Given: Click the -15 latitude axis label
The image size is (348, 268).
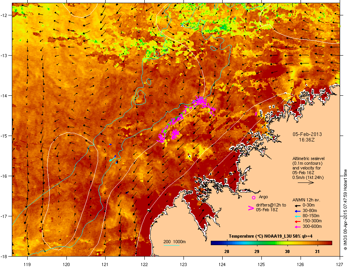Looking at the screenshot, I should [x=4, y=136].
